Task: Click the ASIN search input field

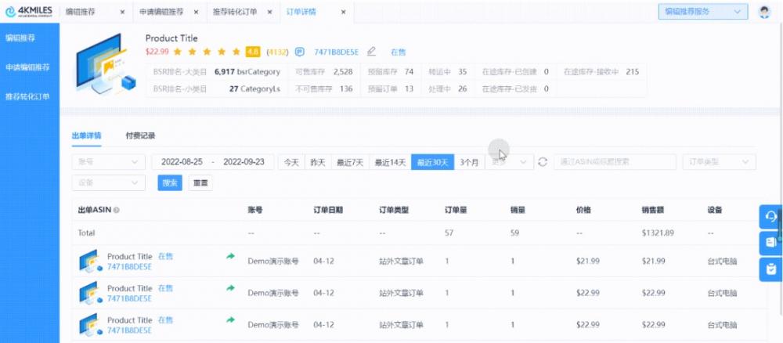Action: [614, 162]
